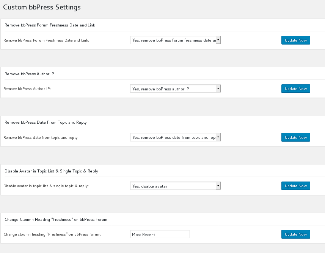Viewport: 325px width, 253px height.
Task: Expand the Remove bbPress Author IP dropdown
Action: (175, 88)
